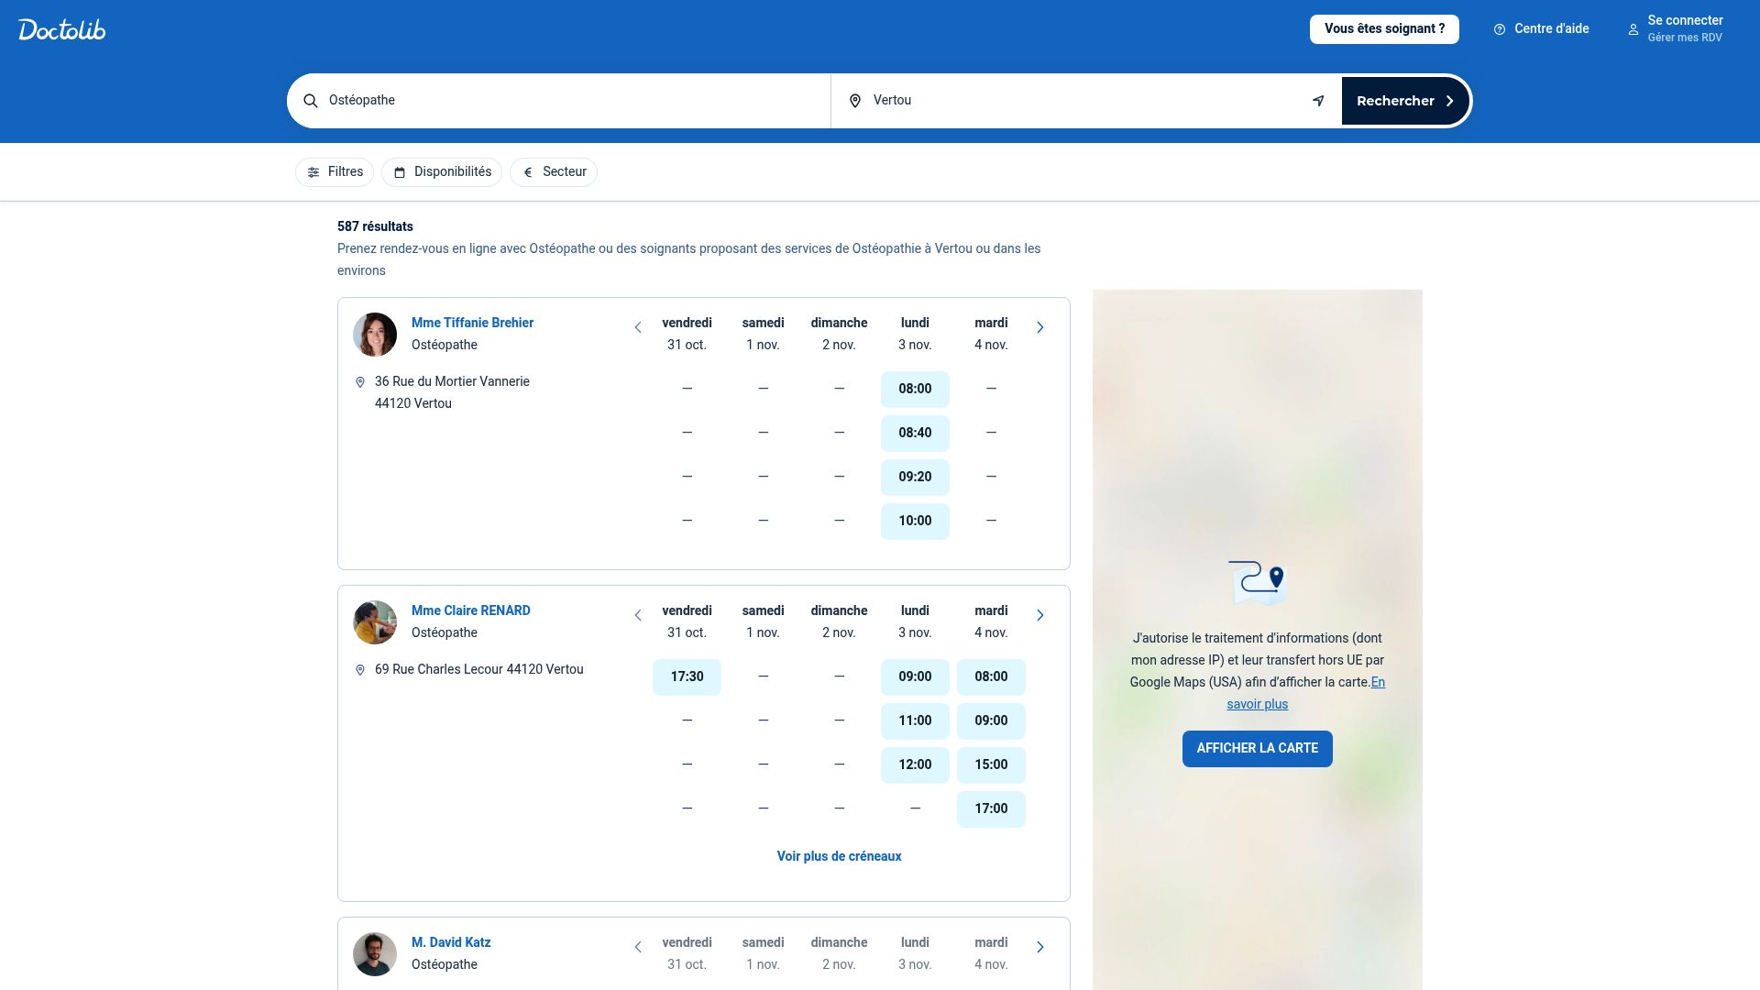The image size is (1760, 990).
Task: Open the Filtres panel
Action: 334,171
